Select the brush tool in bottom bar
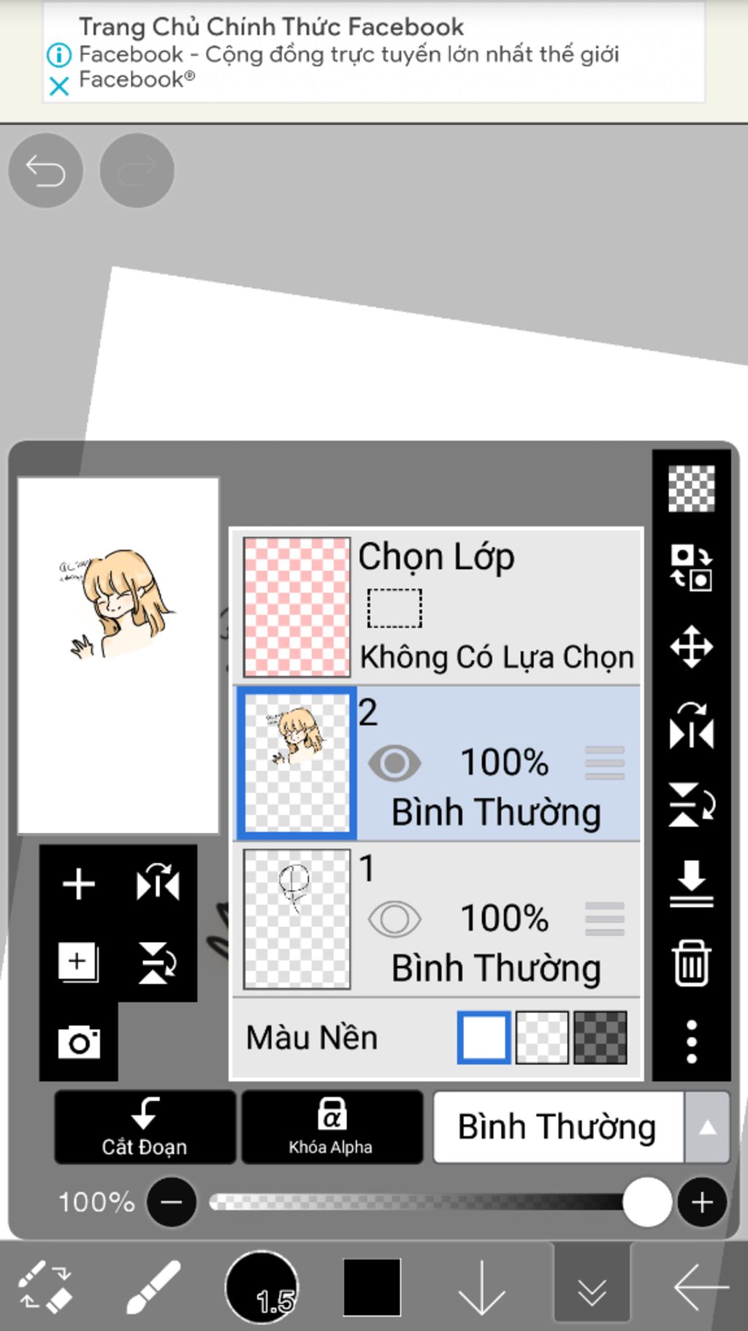Viewport: 748px width, 1331px height. click(153, 1287)
